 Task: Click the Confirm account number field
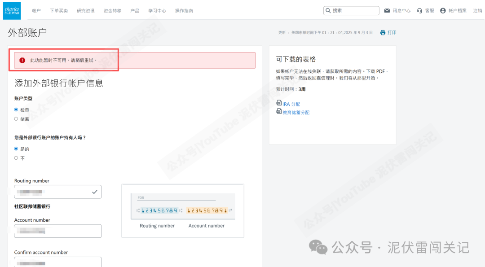tap(57, 263)
